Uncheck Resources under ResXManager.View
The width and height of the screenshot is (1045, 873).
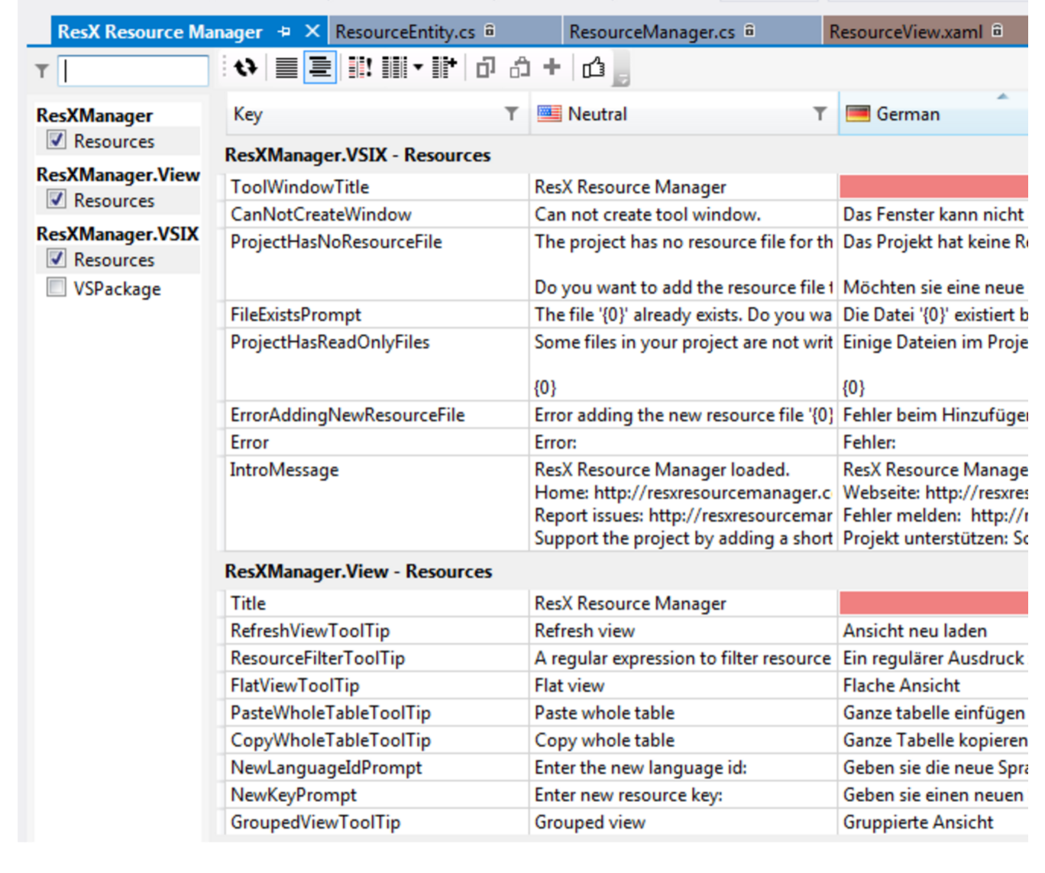point(56,199)
